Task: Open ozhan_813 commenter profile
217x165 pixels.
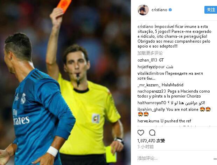Action: (x=147, y=60)
